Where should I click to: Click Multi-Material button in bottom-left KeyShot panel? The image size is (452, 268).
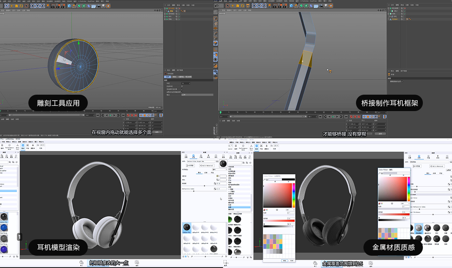pyautogui.click(x=207, y=165)
